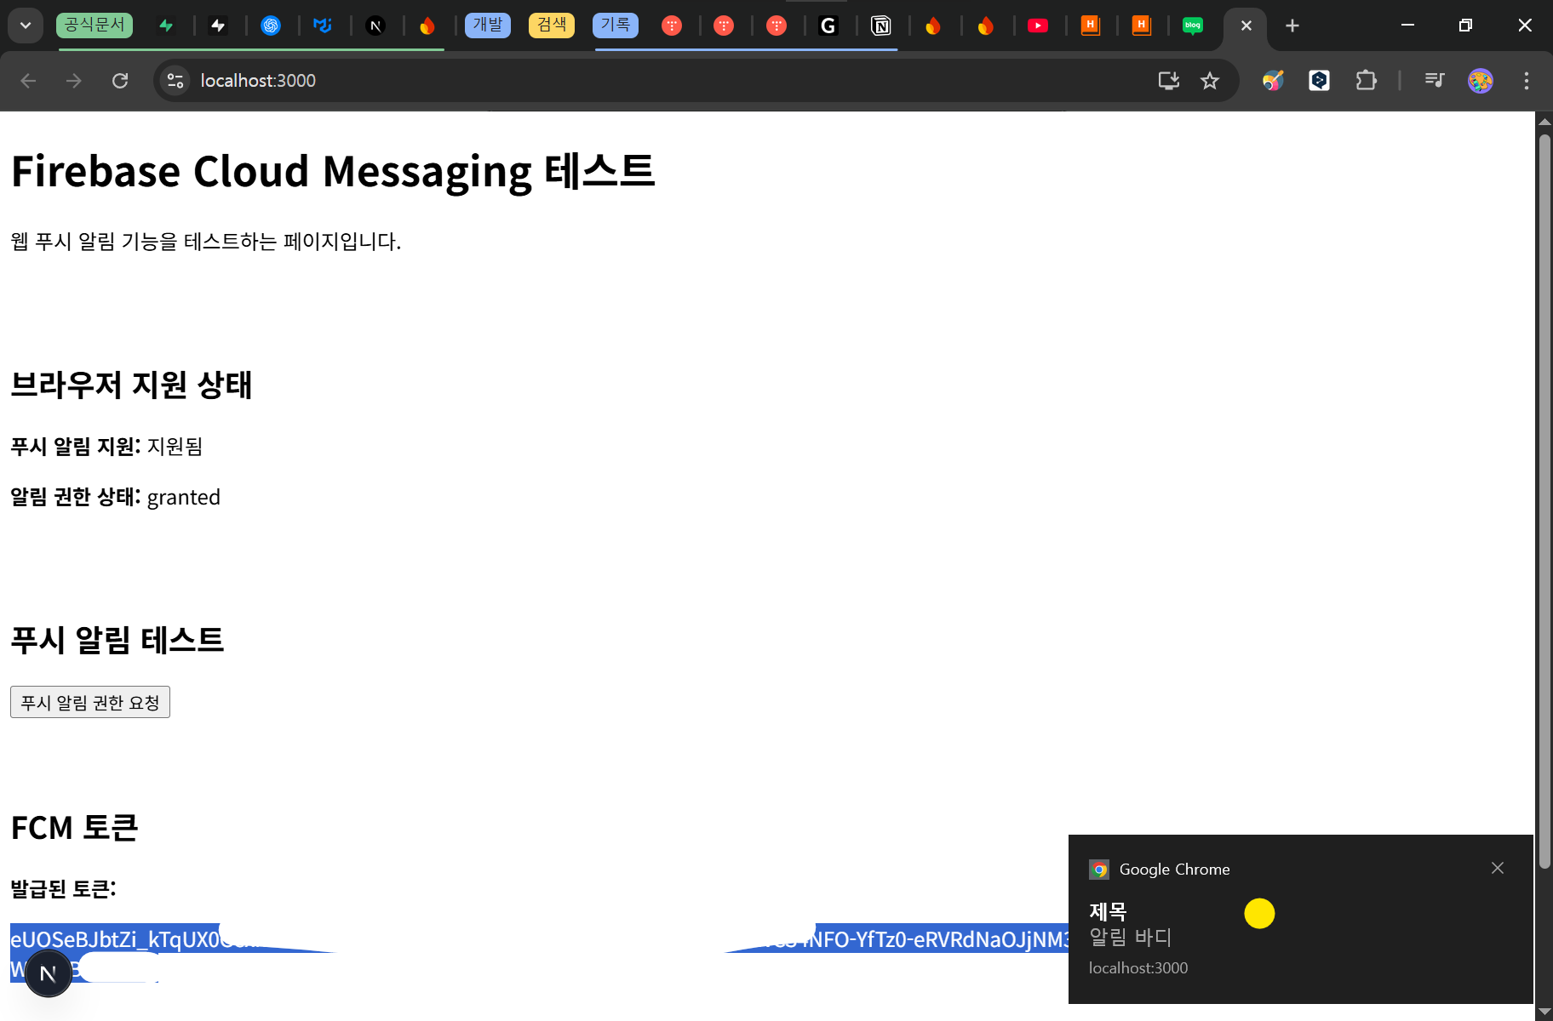The image size is (1553, 1021).
Task: Open the blue swirl icon tab
Action: pyautogui.click(x=271, y=26)
